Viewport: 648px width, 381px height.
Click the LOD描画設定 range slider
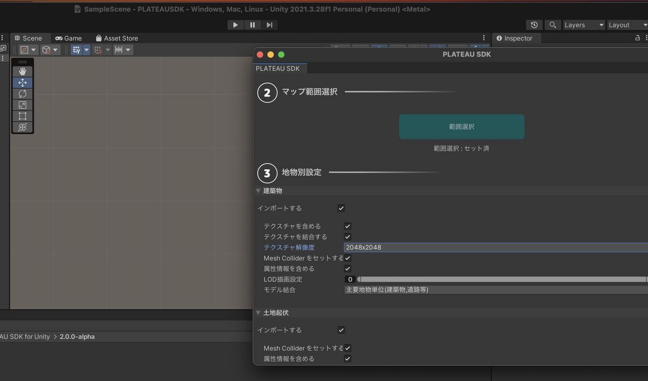[502, 279]
